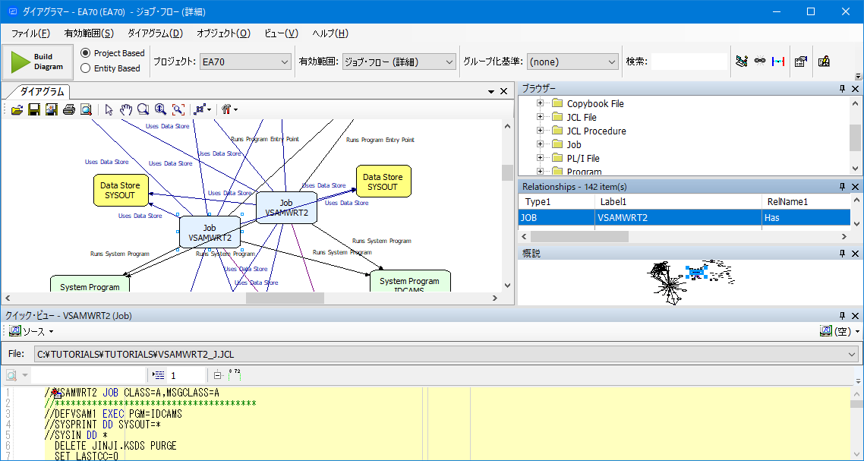Click the properties sheet icon in top toolbar
864x461 pixels.
tap(801, 62)
